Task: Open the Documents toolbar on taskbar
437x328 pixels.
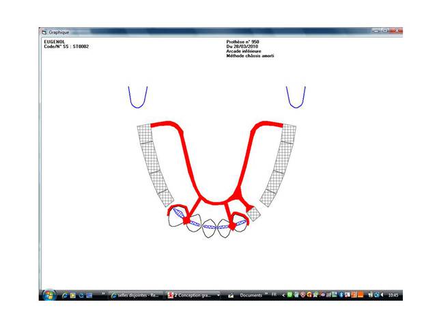Action: click(x=251, y=295)
